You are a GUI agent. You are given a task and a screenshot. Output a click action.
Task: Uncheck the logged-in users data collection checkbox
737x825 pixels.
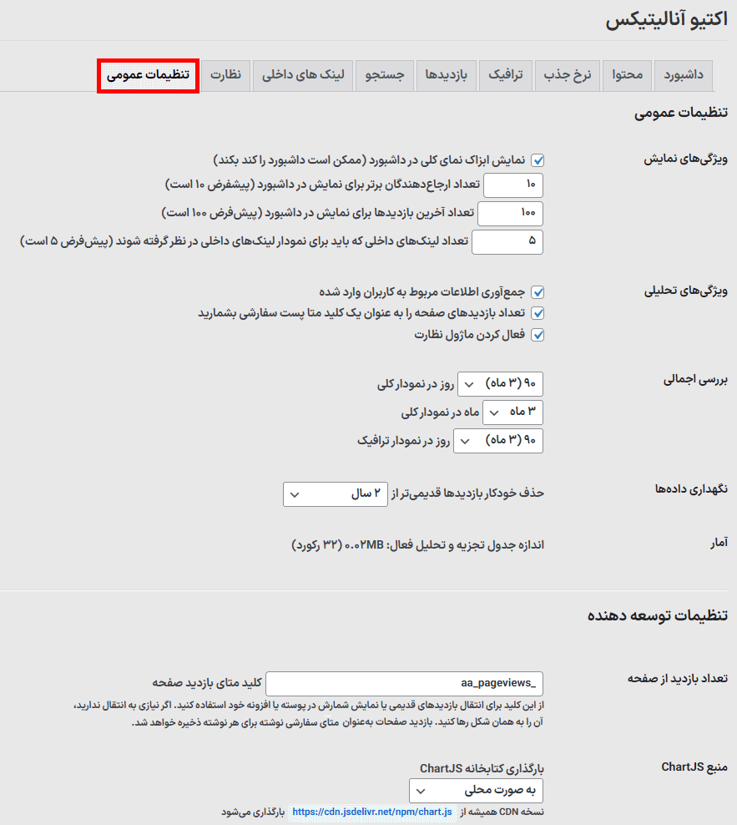(x=538, y=292)
